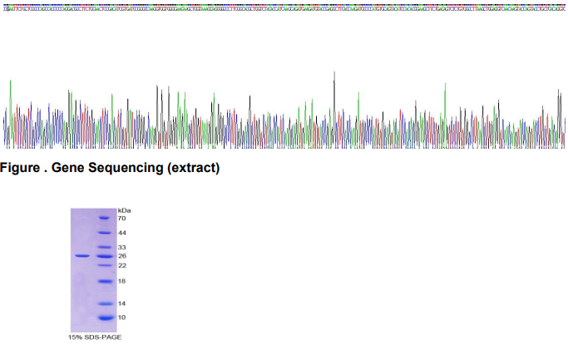
Task: Click the 33 kDa marker band
Action: (x=104, y=248)
